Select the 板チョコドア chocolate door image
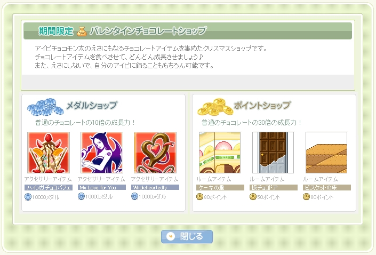 (x=273, y=153)
